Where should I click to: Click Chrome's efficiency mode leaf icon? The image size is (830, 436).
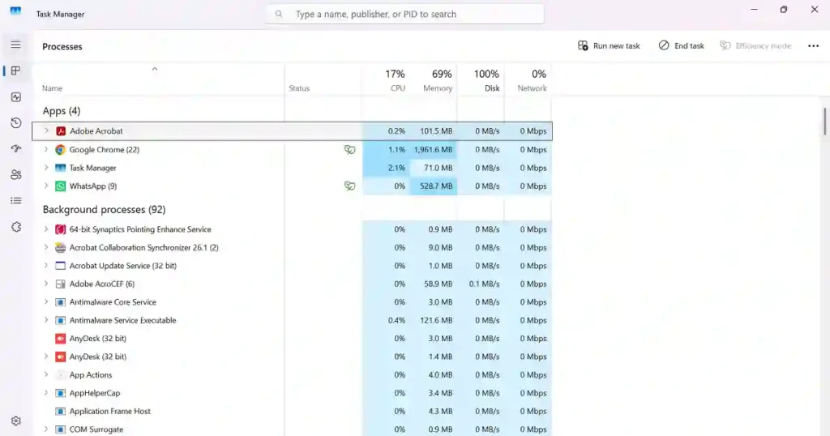tap(350, 150)
